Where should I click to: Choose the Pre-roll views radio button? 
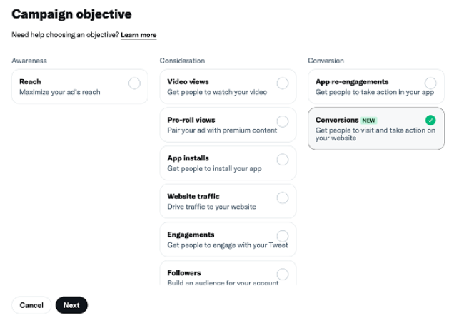pos(283,121)
